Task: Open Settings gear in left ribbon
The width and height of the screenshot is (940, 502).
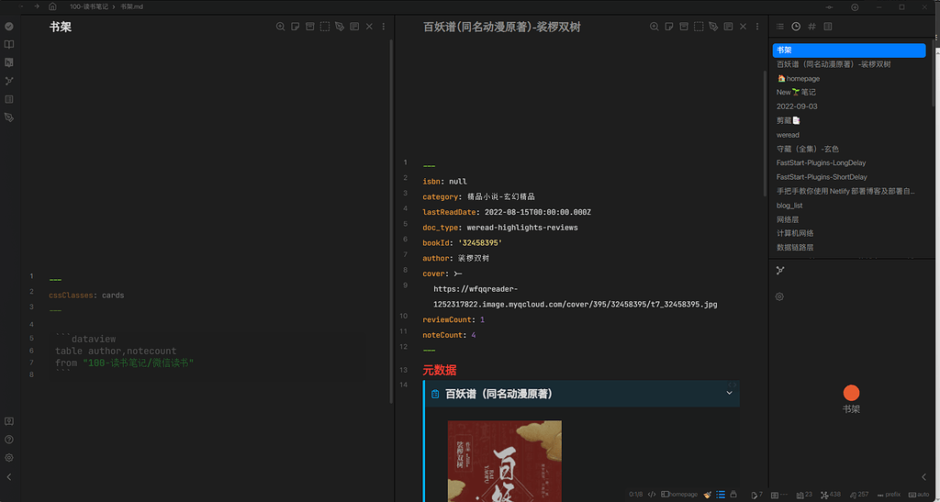Action: click(x=9, y=458)
